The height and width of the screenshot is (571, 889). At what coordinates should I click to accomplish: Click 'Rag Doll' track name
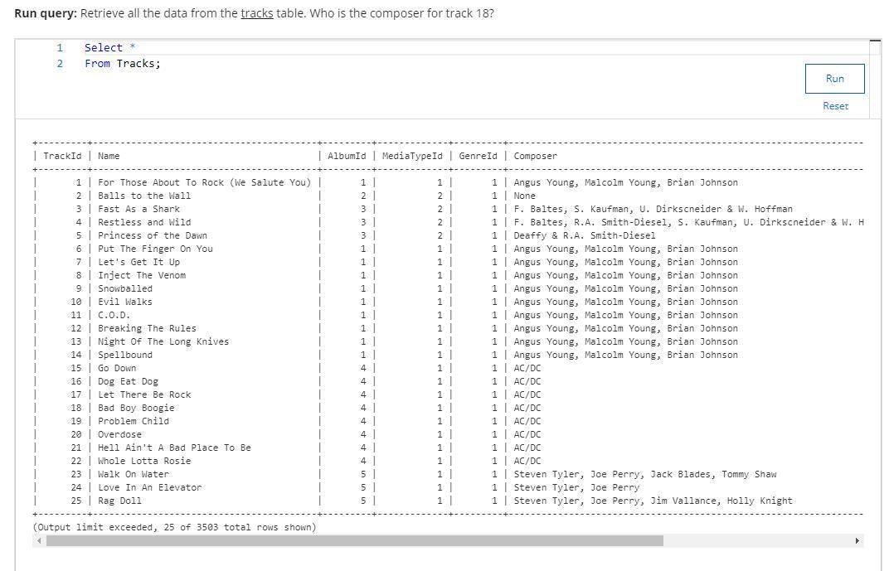pyautogui.click(x=119, y=501)
